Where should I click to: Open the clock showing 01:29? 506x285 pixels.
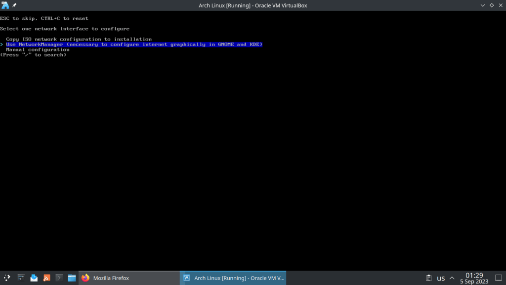point(474,278)
